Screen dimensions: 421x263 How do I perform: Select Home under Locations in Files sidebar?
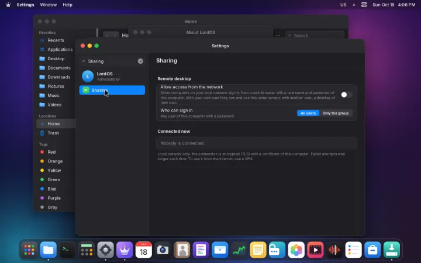[56, 124]
